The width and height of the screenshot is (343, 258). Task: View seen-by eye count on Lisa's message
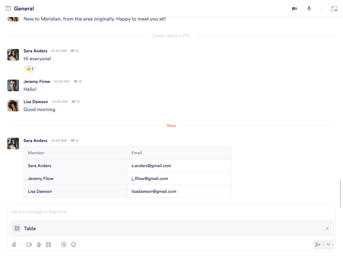coord(76,102)
